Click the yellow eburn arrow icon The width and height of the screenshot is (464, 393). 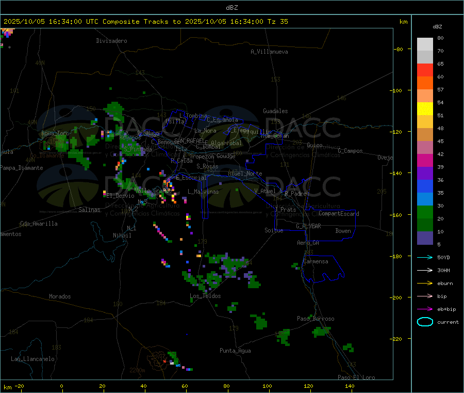[x=425, y=283]
